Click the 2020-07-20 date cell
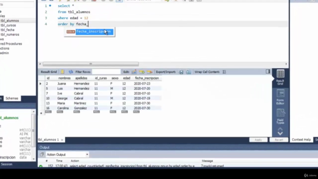This screenshot has height=179, width=318. point(142,89)
